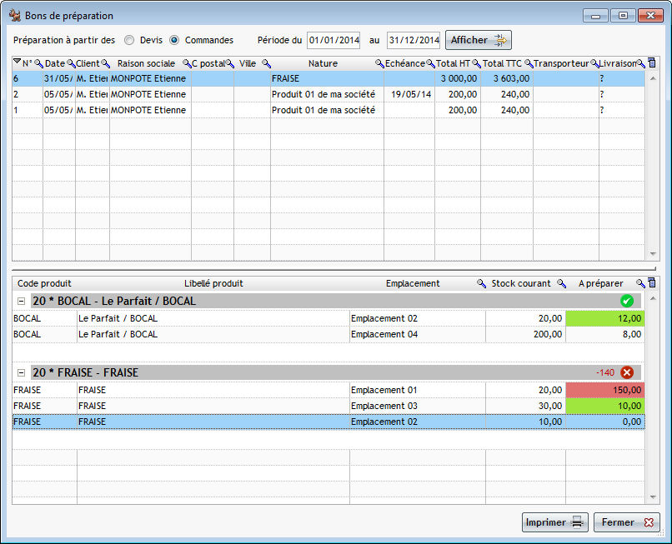Click the magnifier icon in Emplacement column header
Image resolution: width=672 pixels, height=544 pixels.
[x=481, y=283]
